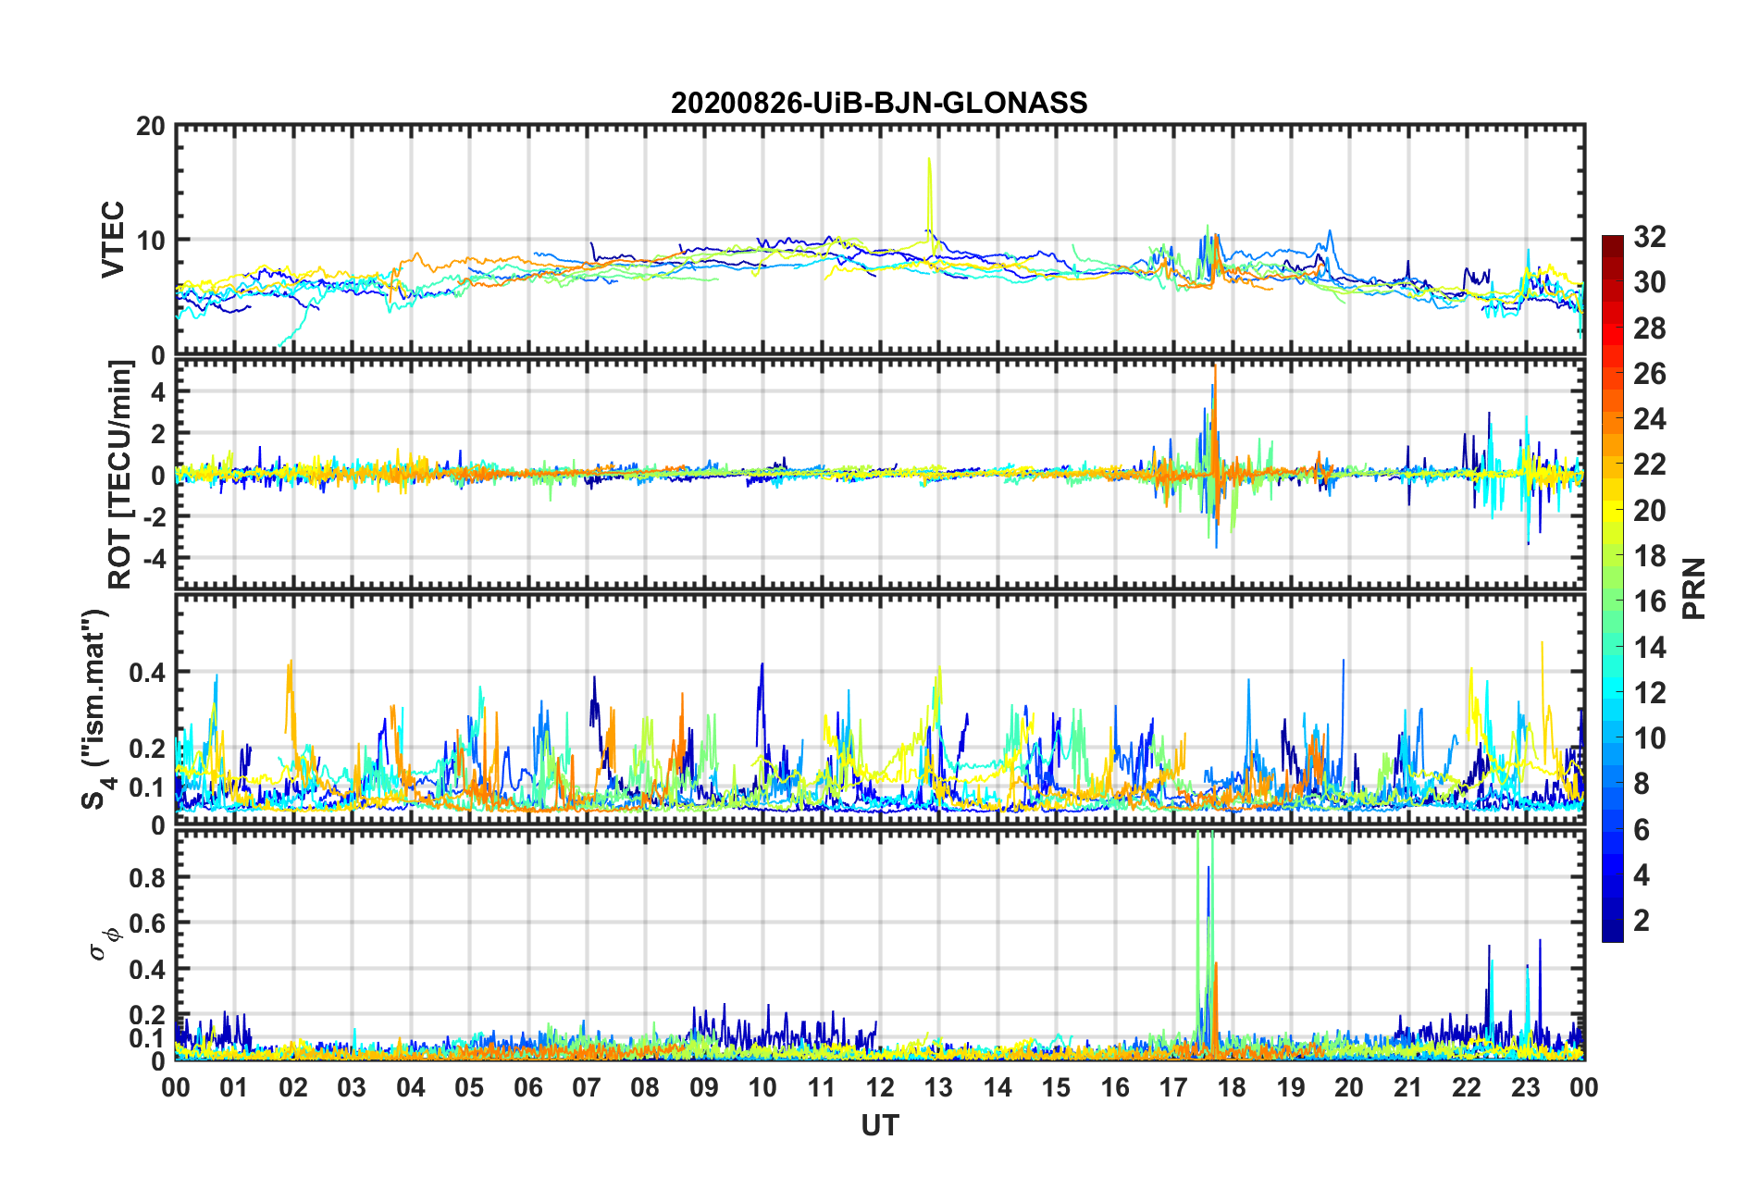This screenshot has width=1760, height=1177.
Task: Click the sigma-phi axis tick label 0.6
Action: pyautogui.click(x=148, y=923)
